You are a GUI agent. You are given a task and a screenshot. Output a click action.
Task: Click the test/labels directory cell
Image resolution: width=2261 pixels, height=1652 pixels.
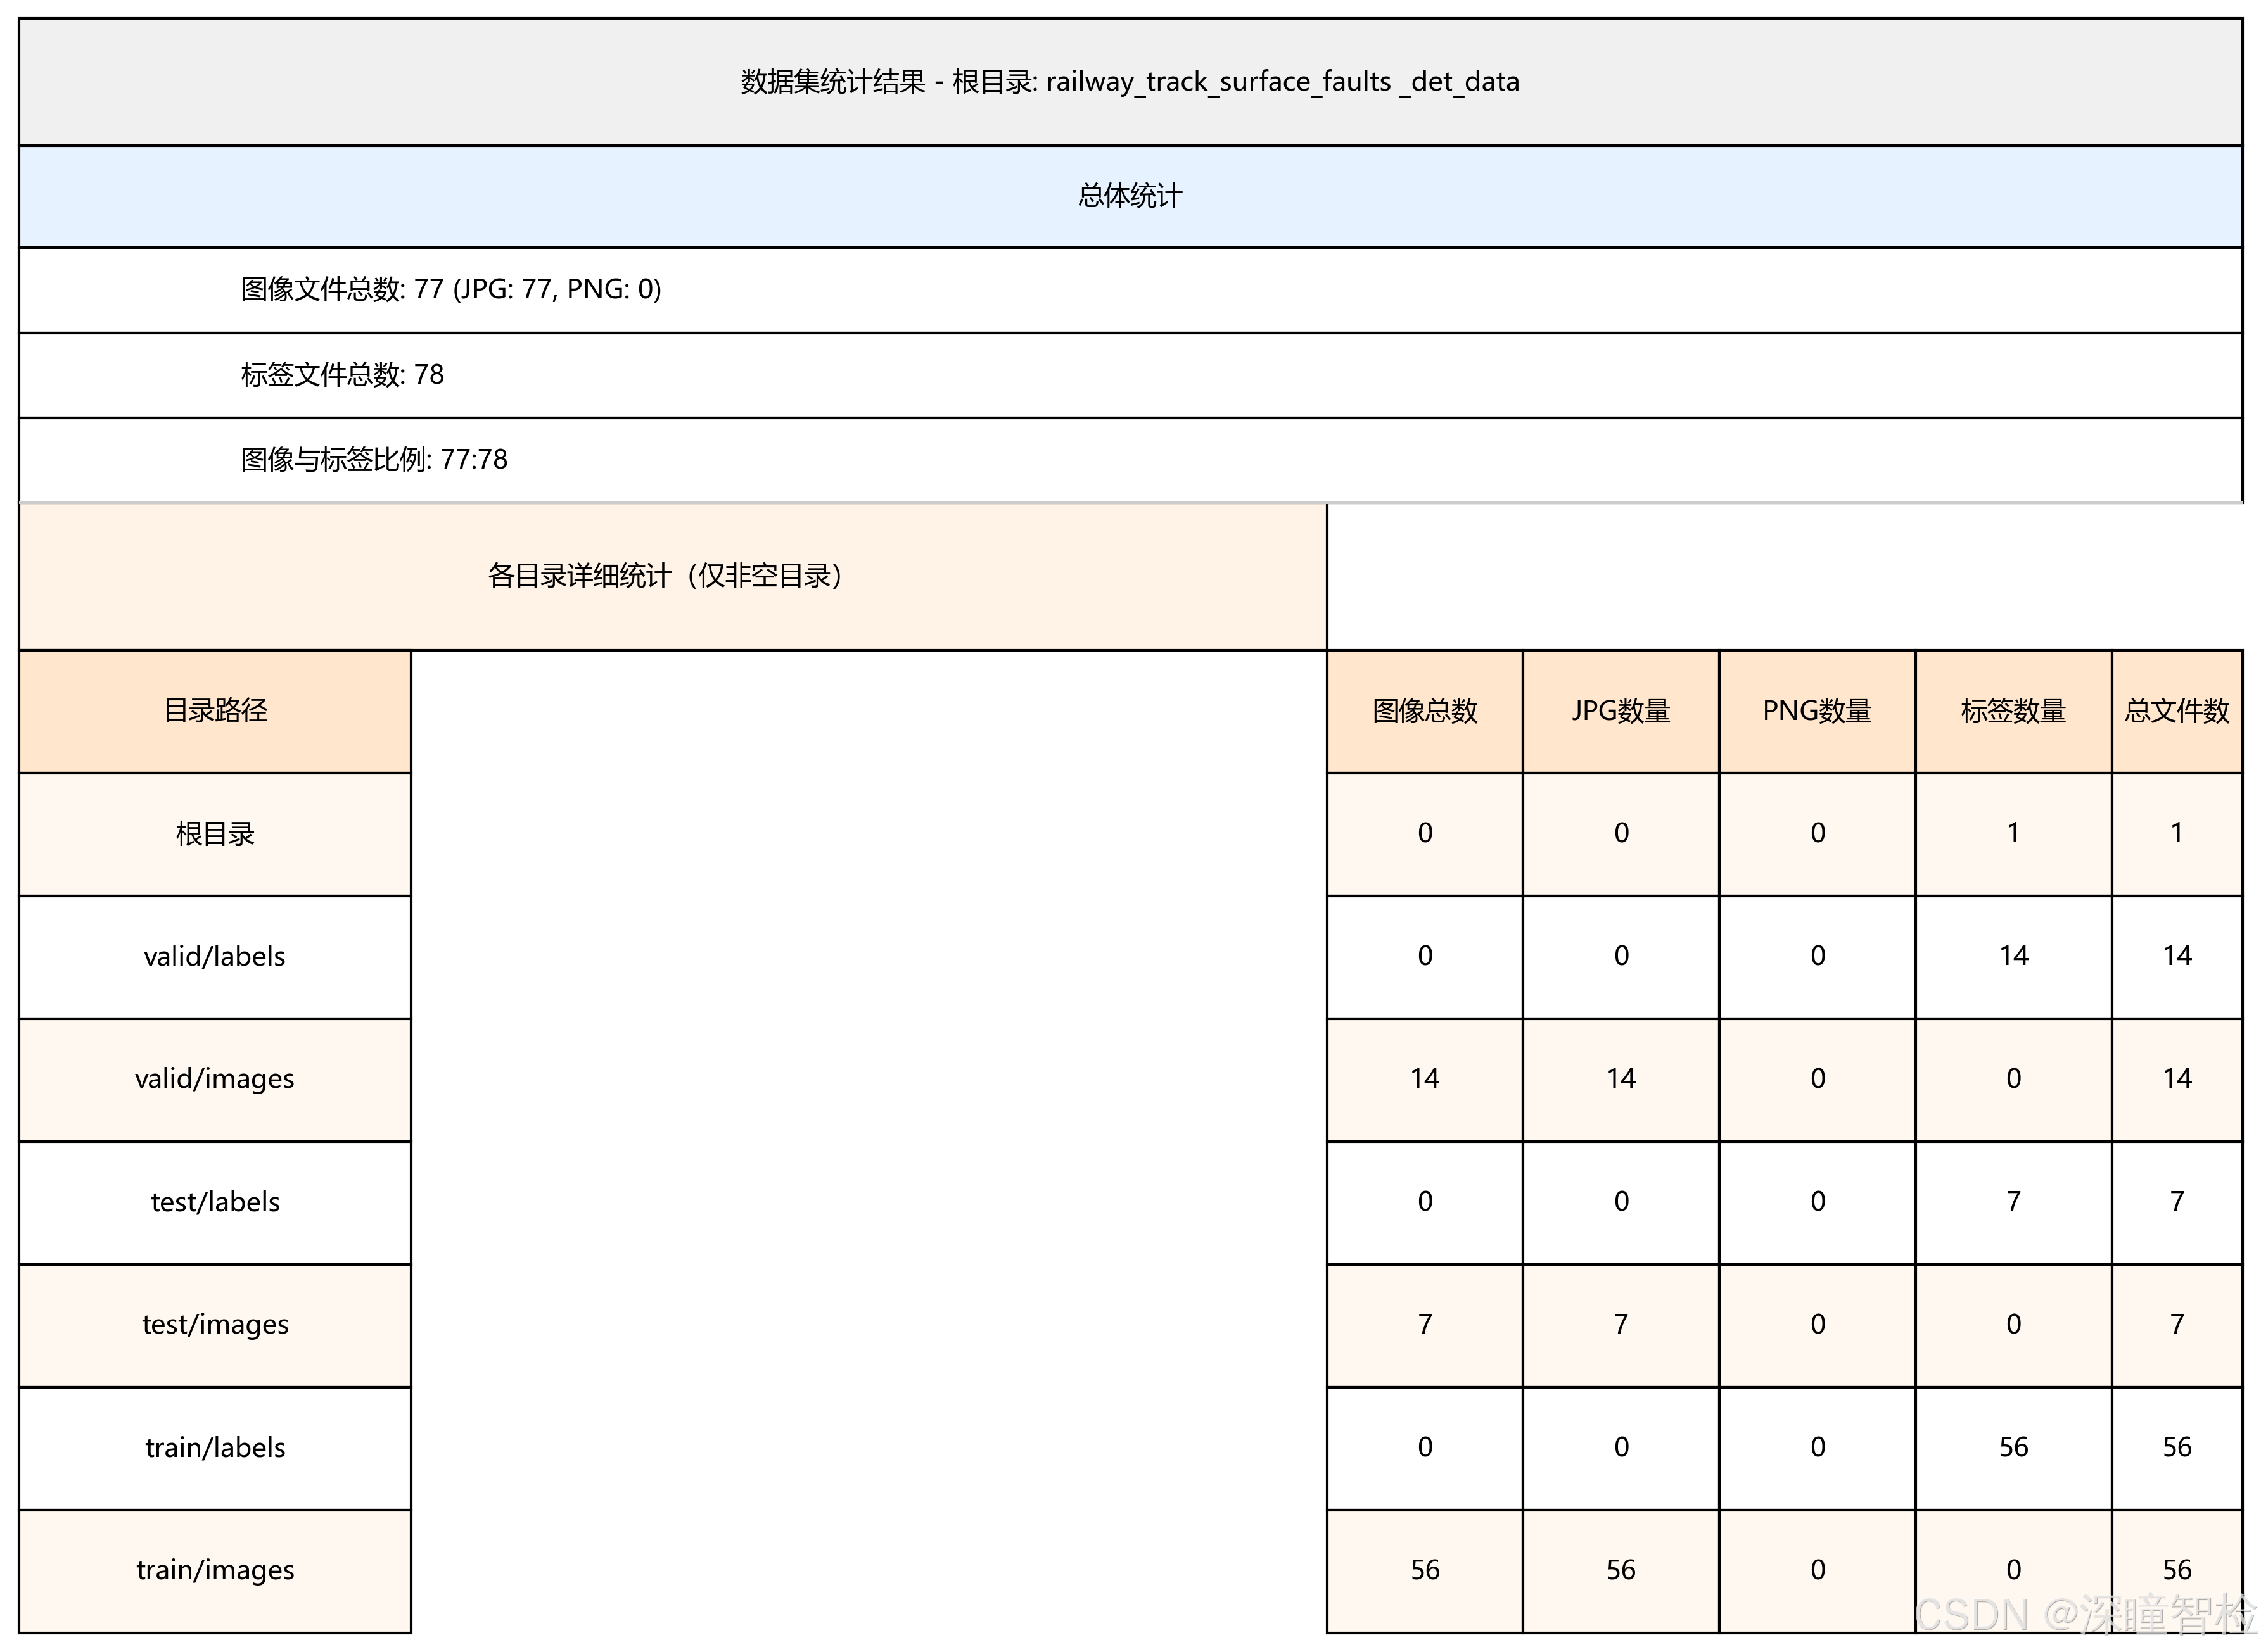pos(215,1202)
